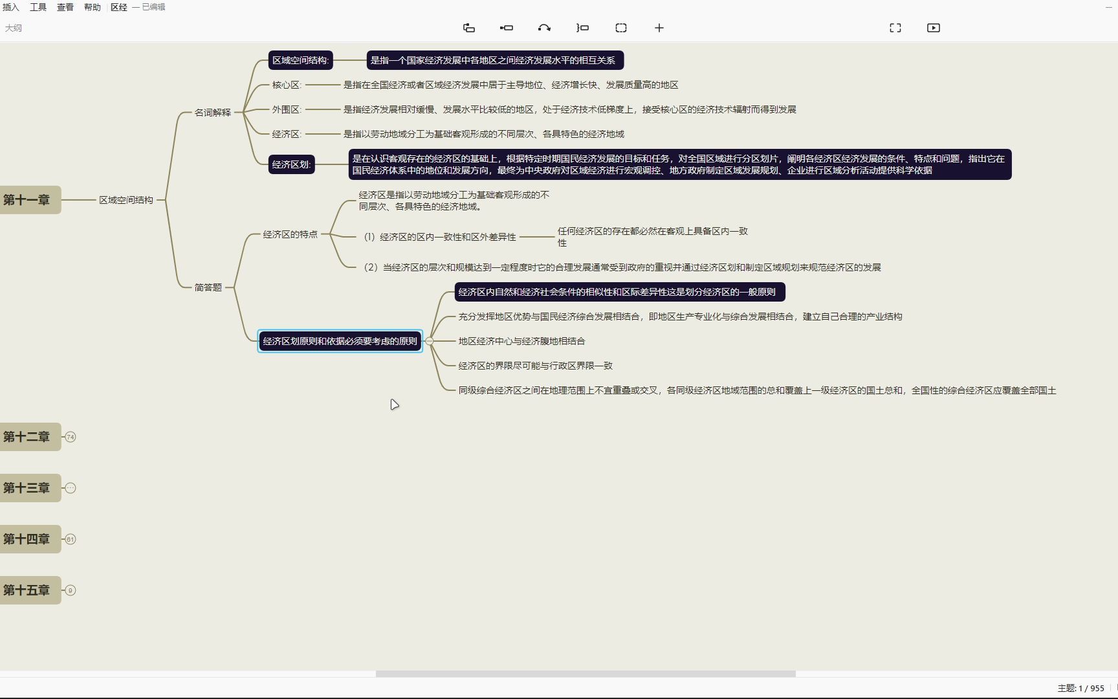Open the 工具 menu

point(38,7)
